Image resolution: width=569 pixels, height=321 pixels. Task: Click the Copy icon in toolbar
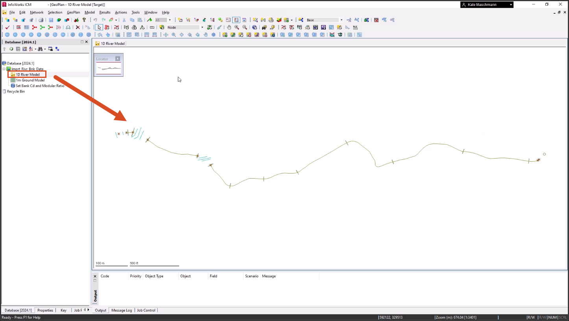point(132,20)
